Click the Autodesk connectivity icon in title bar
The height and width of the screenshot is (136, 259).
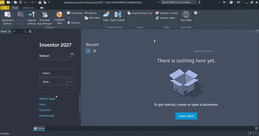click(238, 2)
